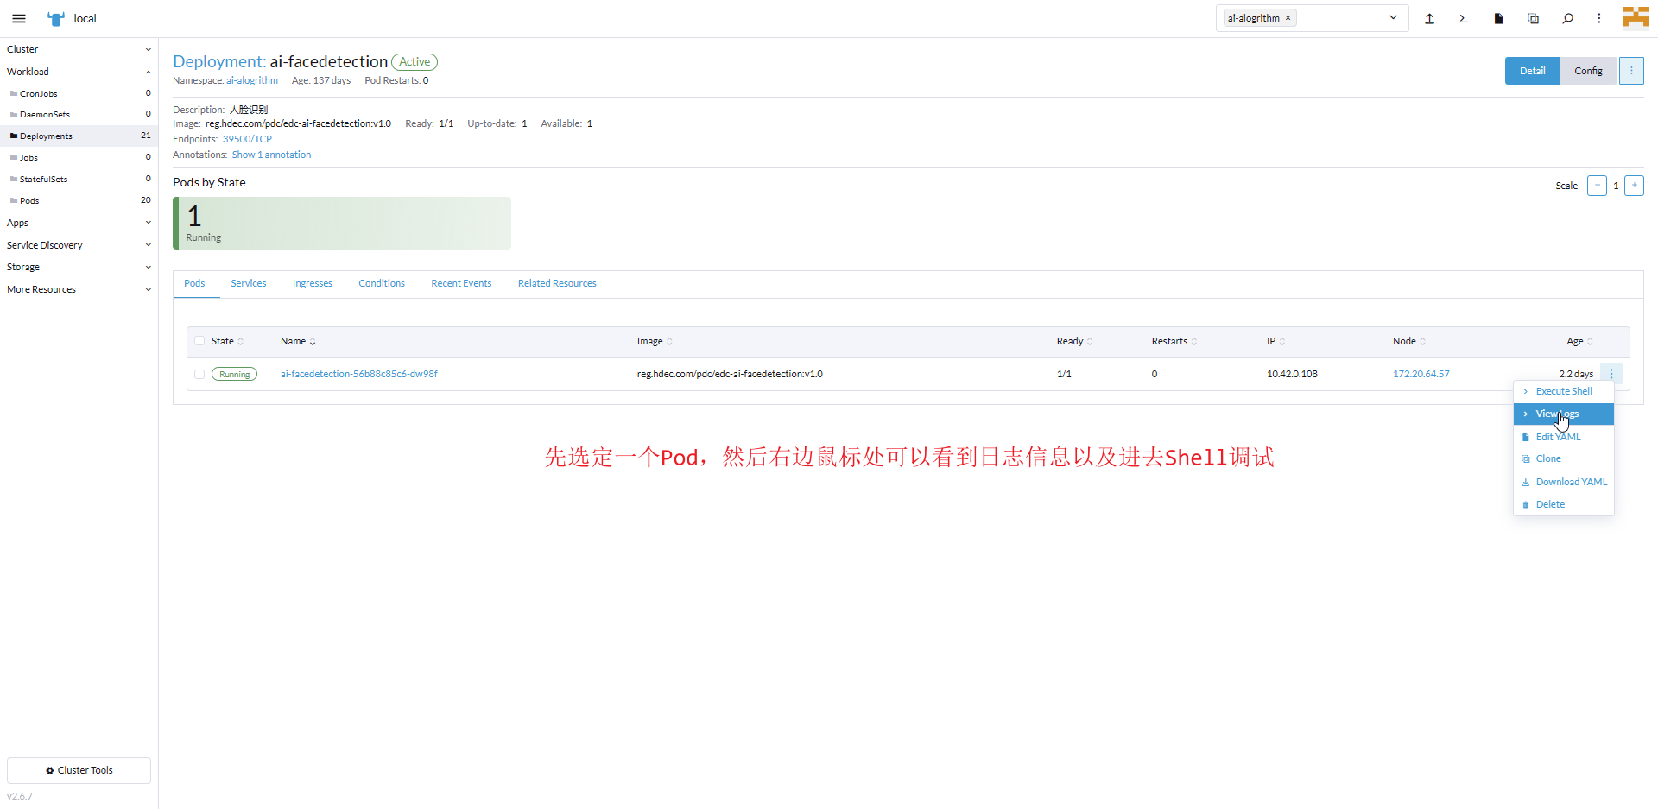Open pod ai-facedetection-56b88c85c6-dw98f link

[x=359, y=374]
